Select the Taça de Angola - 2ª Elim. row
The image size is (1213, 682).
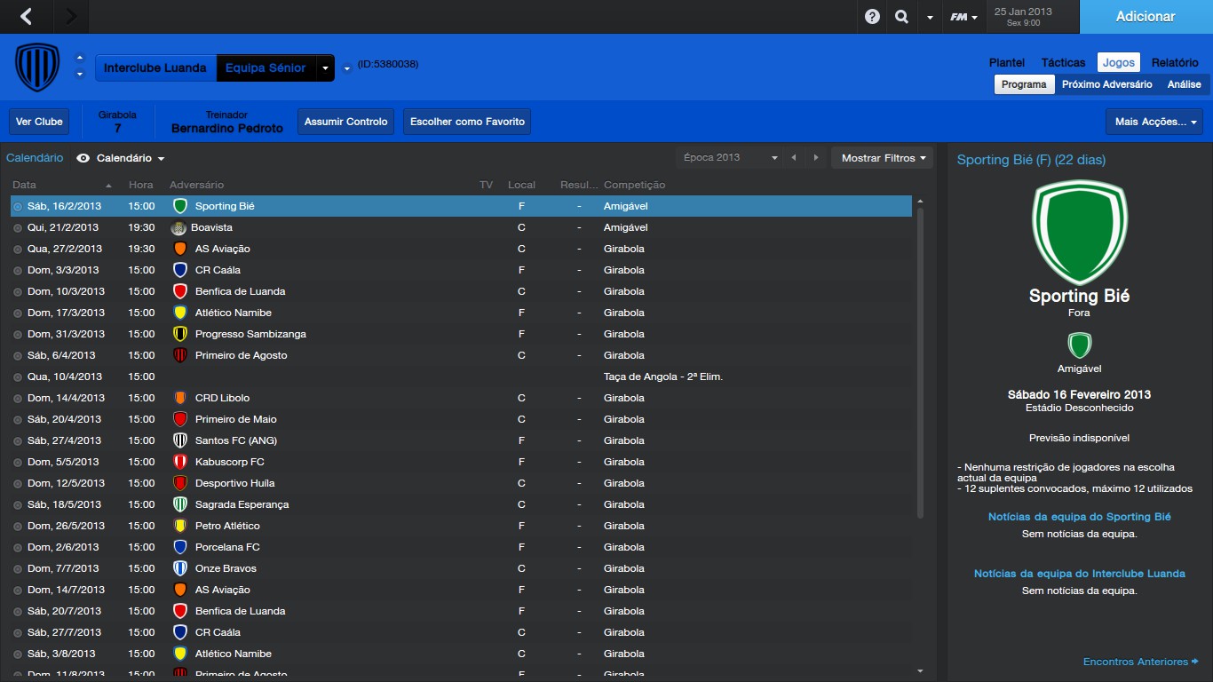click(461, 377)
